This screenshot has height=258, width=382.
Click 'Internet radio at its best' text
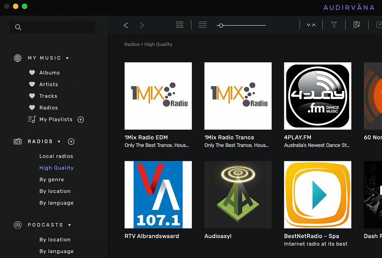(x=316, y=244)
